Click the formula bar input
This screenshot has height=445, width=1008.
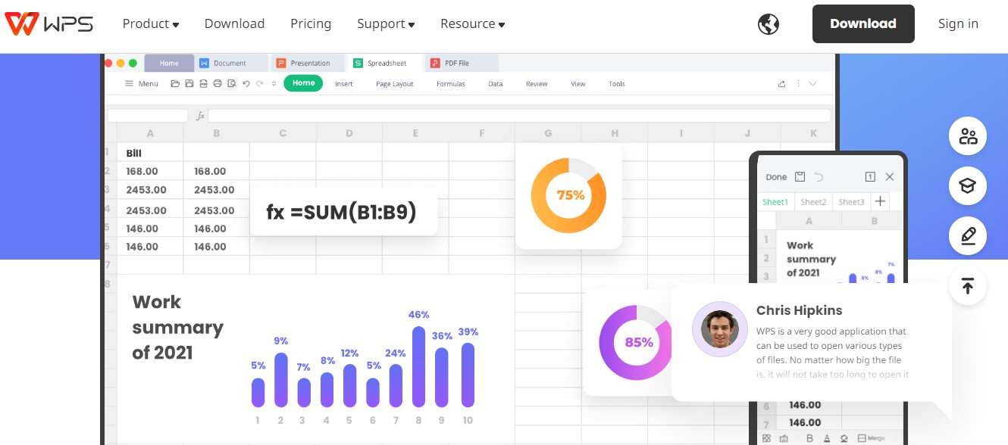[x=519, y=116]
